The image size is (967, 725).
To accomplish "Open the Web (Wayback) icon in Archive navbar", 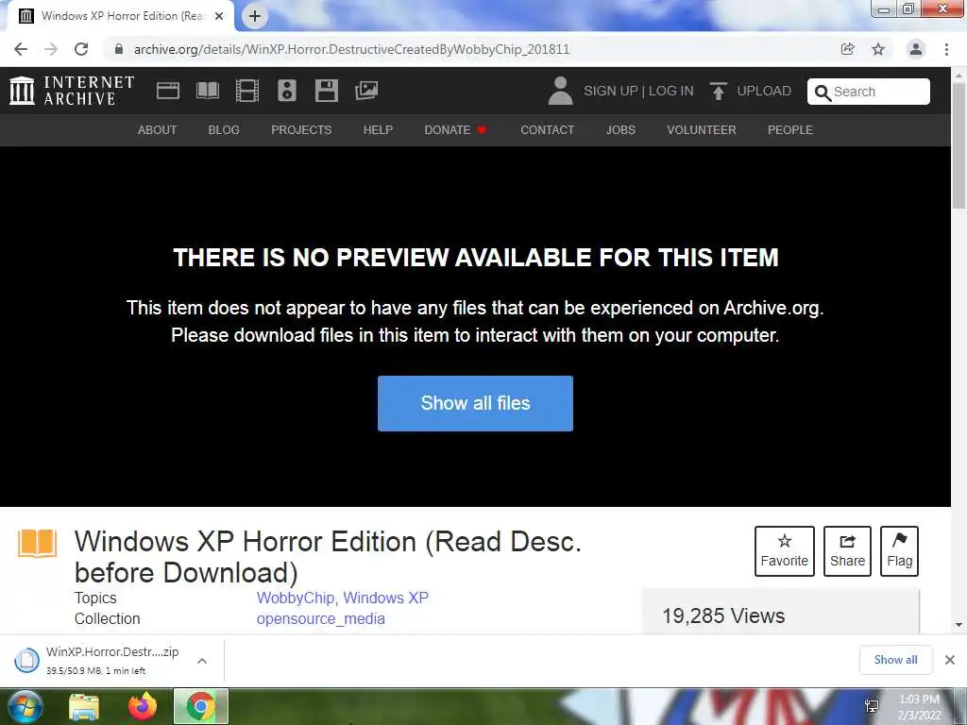I will [x=168, y=91].
